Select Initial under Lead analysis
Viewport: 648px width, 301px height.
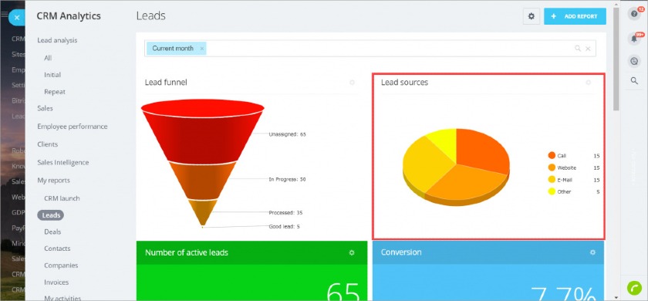pyautogui.click(x=52, y=75)
